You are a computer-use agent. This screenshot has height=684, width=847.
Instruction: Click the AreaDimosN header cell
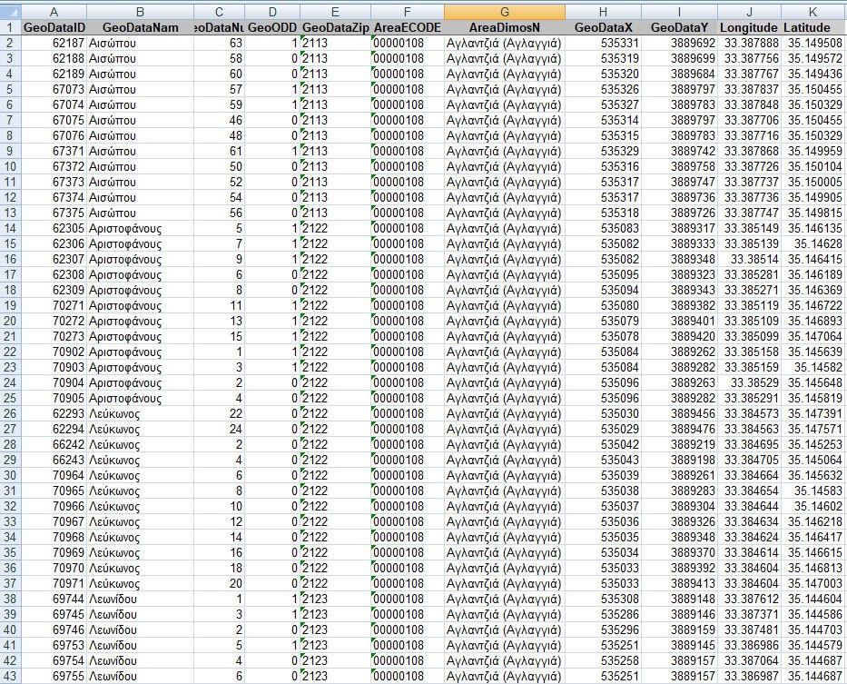(x=504, y=27)
